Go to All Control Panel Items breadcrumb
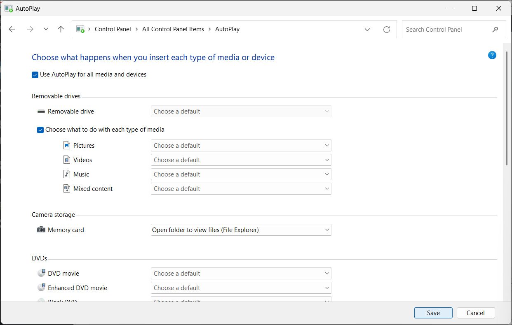Screen dimensions: 512x325 coord(173,29)
